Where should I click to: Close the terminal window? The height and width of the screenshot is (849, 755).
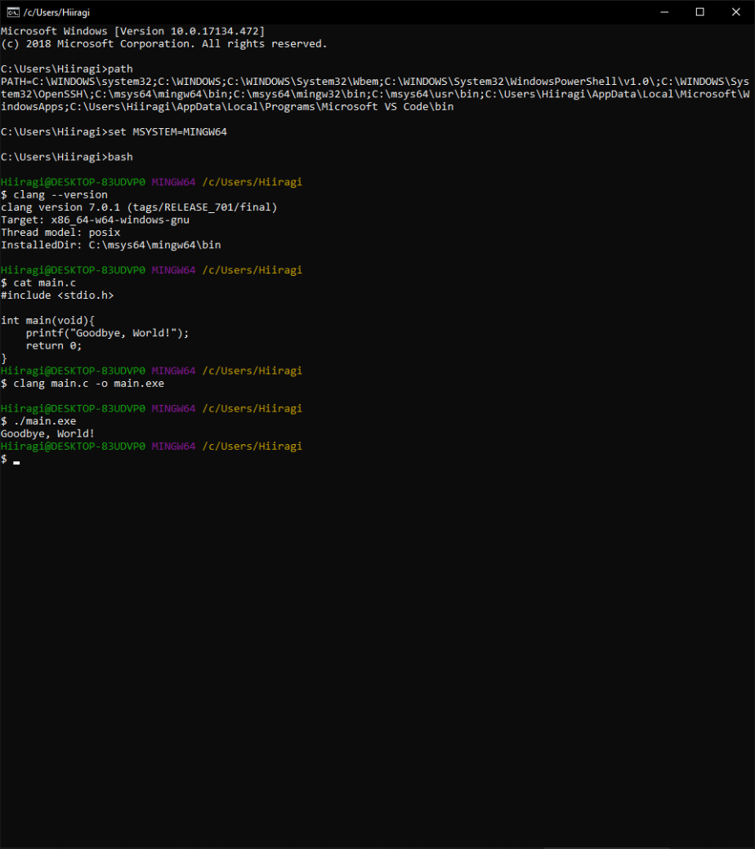point(736,11)
